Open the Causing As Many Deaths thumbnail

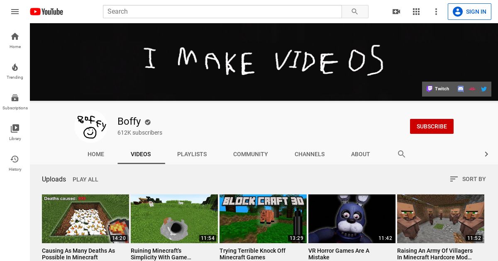point(85,219)
